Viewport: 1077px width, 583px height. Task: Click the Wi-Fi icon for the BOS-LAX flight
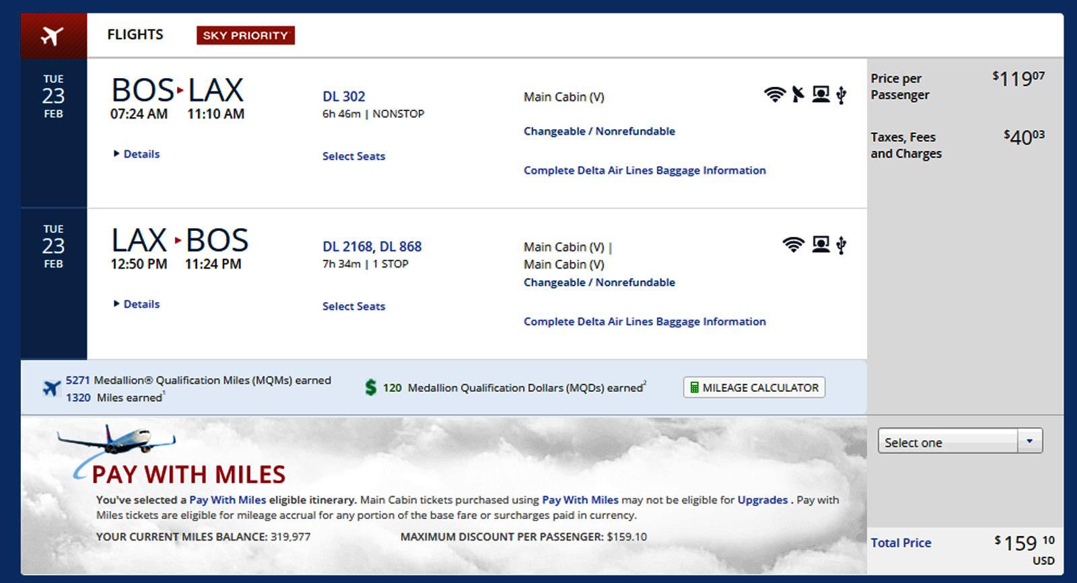(x=775, y=94)
